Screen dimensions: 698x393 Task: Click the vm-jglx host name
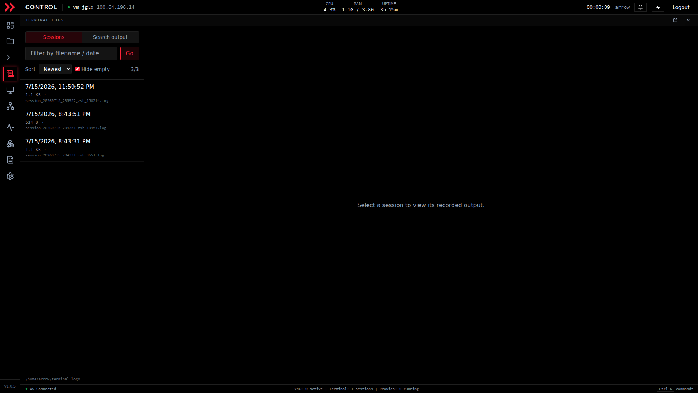[x=83, y=7]
